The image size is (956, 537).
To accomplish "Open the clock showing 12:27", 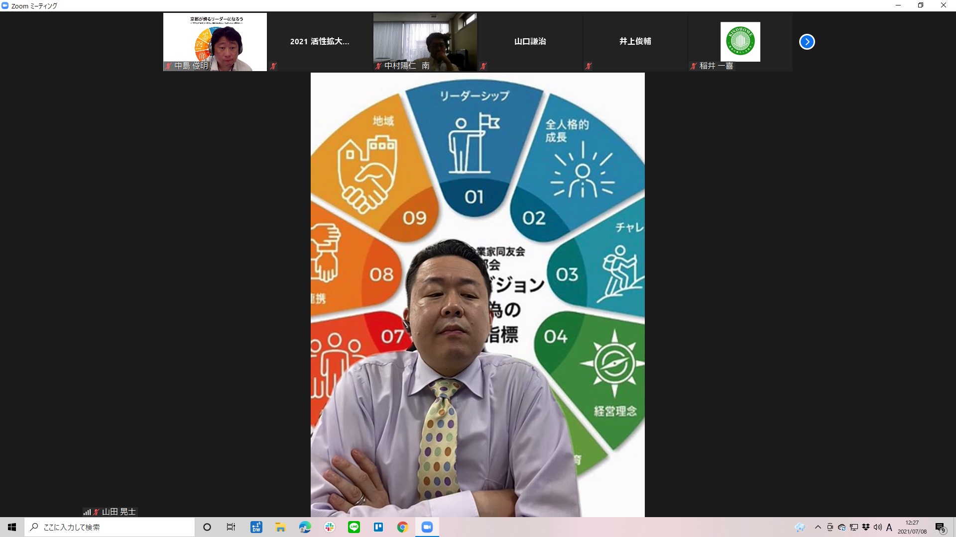I will tap(912, 527).
